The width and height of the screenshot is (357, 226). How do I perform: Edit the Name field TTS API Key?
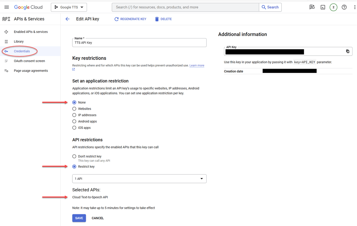pyautogui.click(x=139, y=43)
